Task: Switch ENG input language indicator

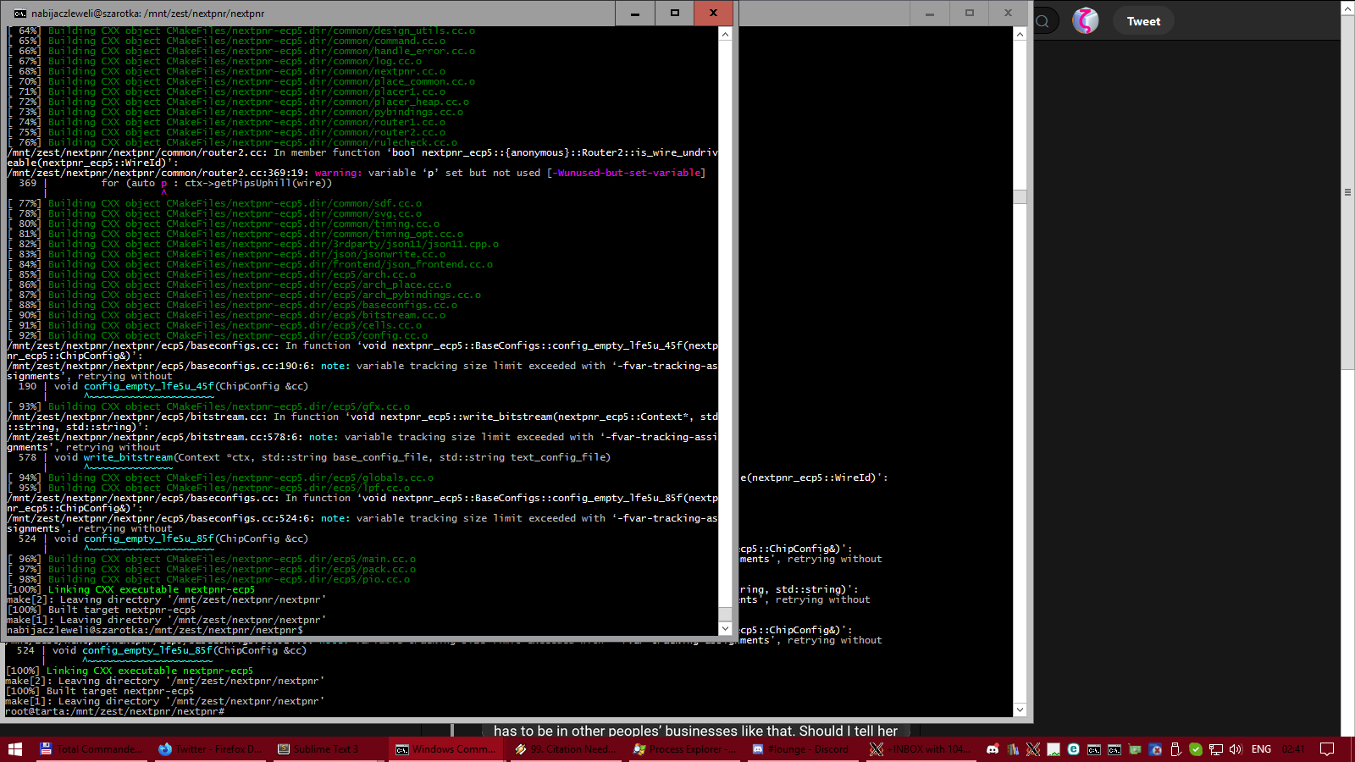Action: pyautogui.click(x=1261, y=749)
